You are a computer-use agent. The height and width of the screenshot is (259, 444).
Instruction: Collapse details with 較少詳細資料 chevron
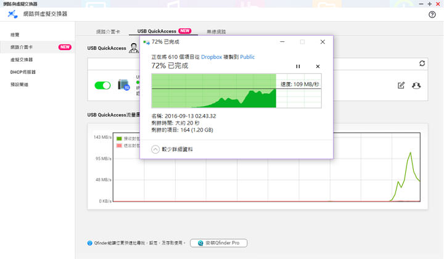tap(155, 149)
